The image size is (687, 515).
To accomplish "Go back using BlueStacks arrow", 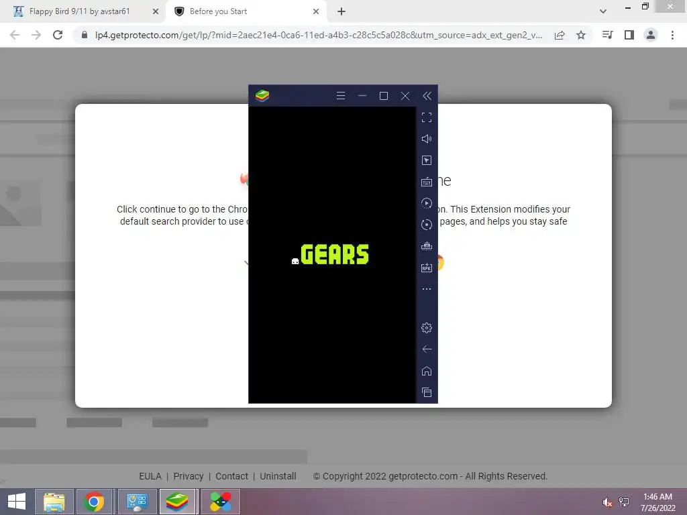I will pos(427,349).
